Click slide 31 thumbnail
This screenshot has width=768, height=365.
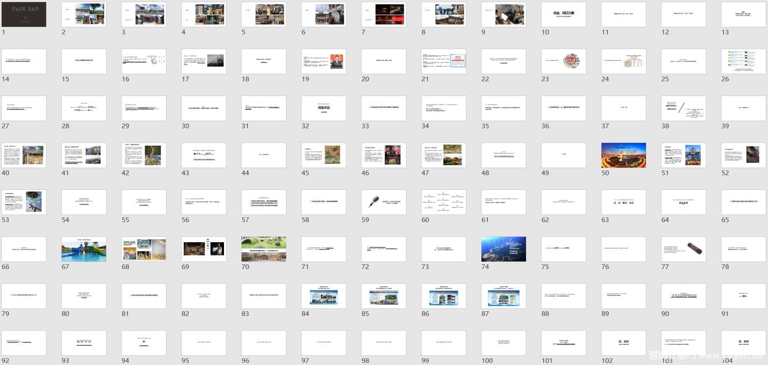coord(264,108)
